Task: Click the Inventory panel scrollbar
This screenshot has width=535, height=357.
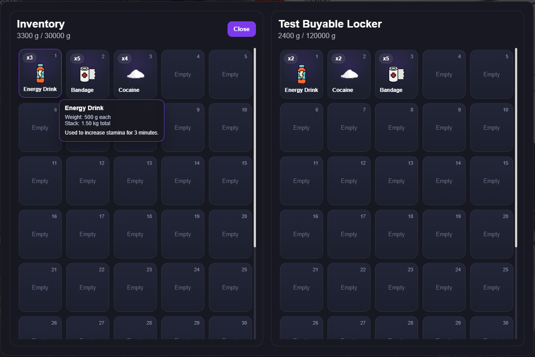Action: click(255, 147)
